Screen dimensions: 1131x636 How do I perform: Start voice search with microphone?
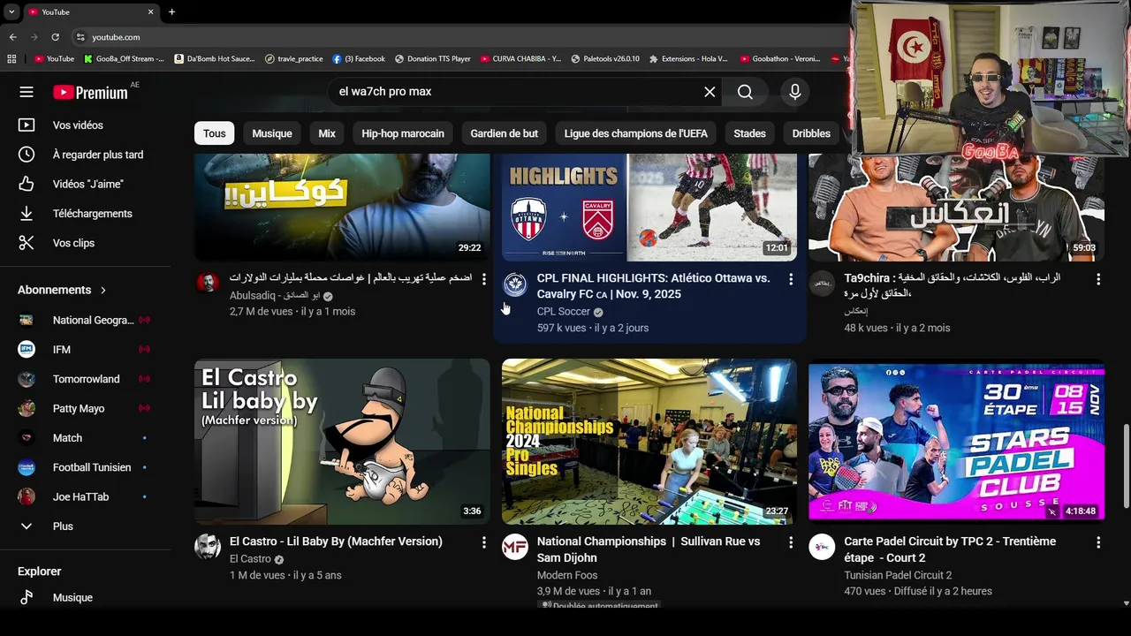pyautogui.click(x=795, y=92)
